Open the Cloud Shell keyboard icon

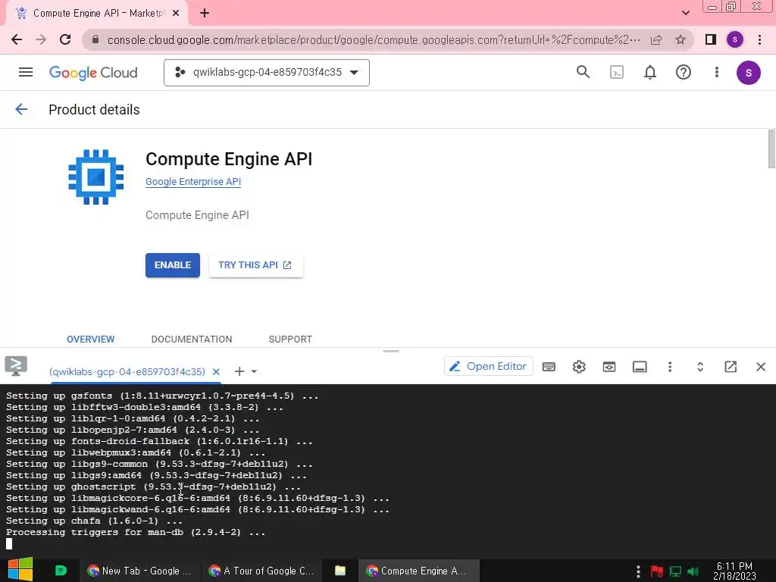tap(549, 367)
